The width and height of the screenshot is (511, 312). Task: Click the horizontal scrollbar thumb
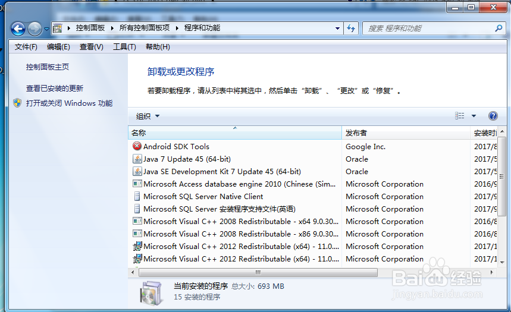coord(258,272)
